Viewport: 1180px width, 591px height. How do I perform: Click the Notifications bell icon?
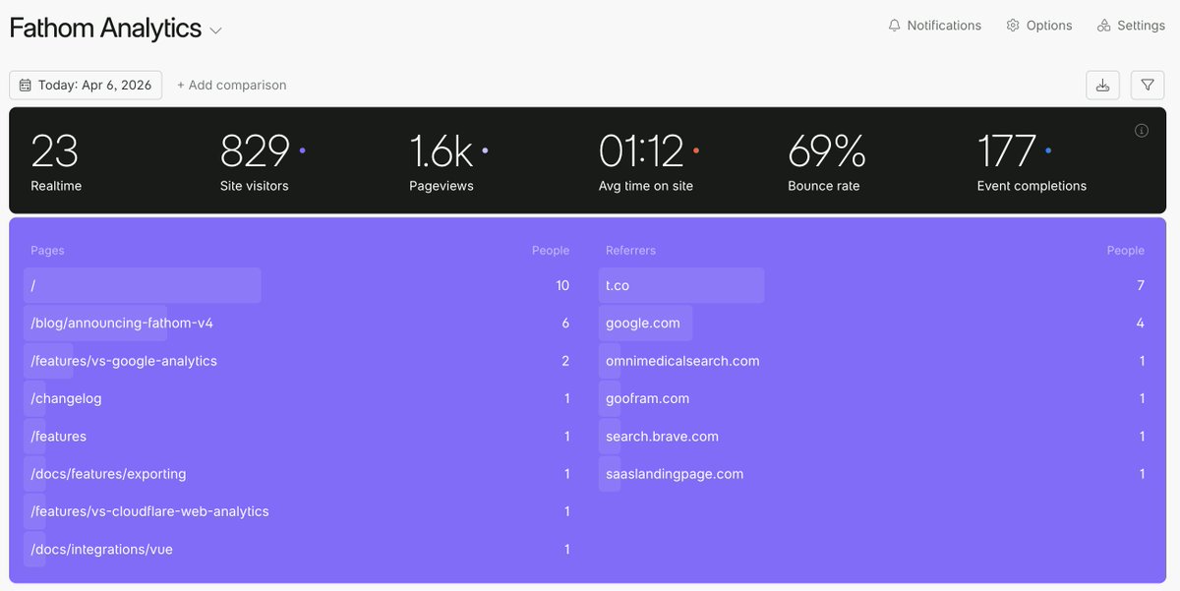point(894,26)
